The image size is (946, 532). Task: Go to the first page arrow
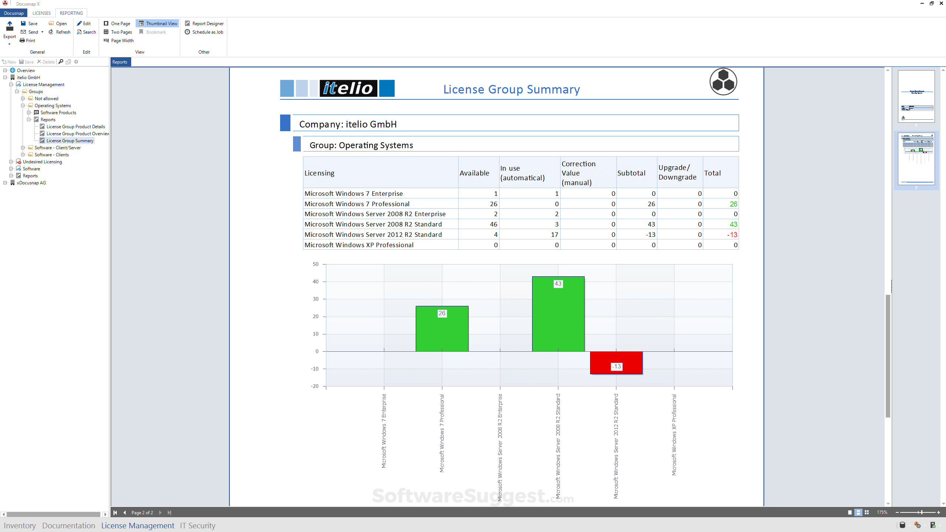pyautogui.click(x=115, y=512)
